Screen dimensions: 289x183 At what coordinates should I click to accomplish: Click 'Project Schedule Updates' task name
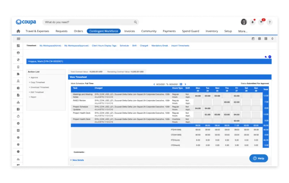(x=81, y=108)
